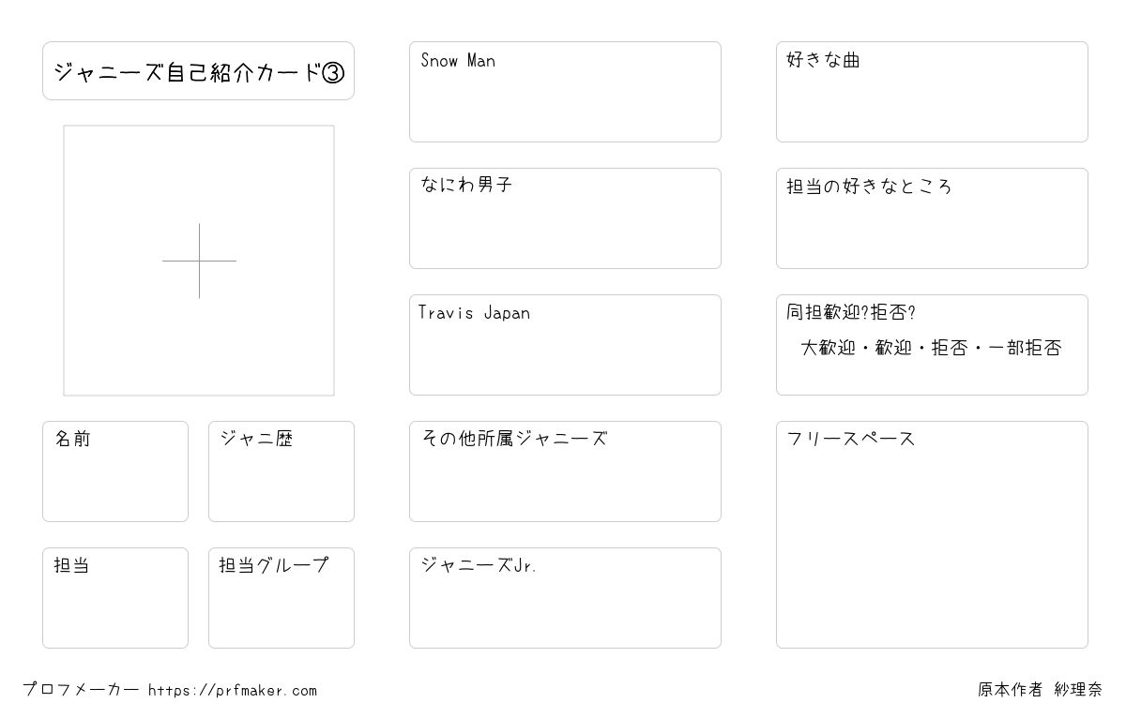Select the 担当 field box
The width and height of the screenshot is (1126, 703).
[x=115, y=598]
